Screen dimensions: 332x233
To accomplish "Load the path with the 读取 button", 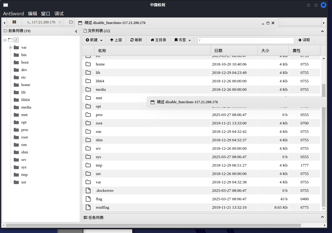I will (x=304, y=40).
